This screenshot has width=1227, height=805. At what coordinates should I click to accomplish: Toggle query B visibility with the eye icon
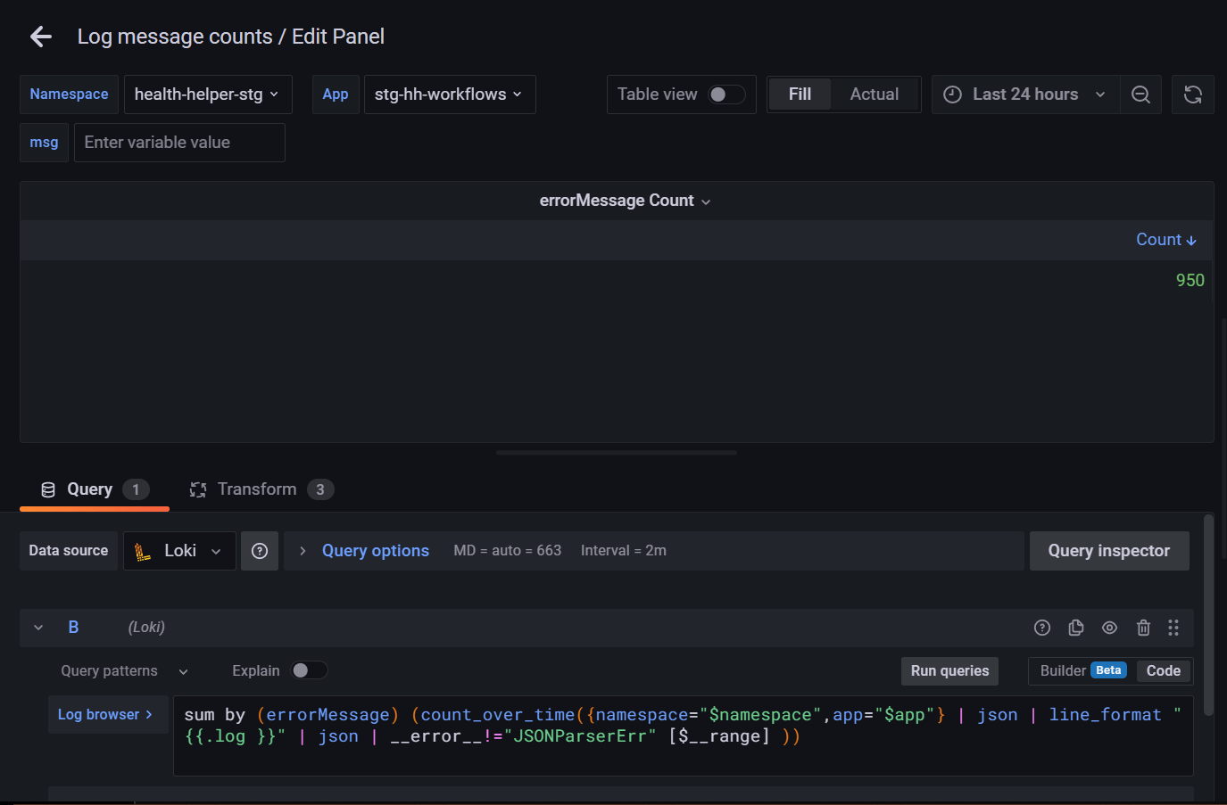point(1109,628)
